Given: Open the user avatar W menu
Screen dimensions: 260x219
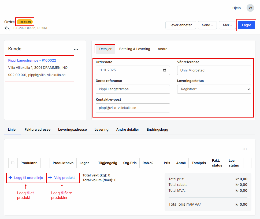Looking at the screenshot, I should pos(250,8).
